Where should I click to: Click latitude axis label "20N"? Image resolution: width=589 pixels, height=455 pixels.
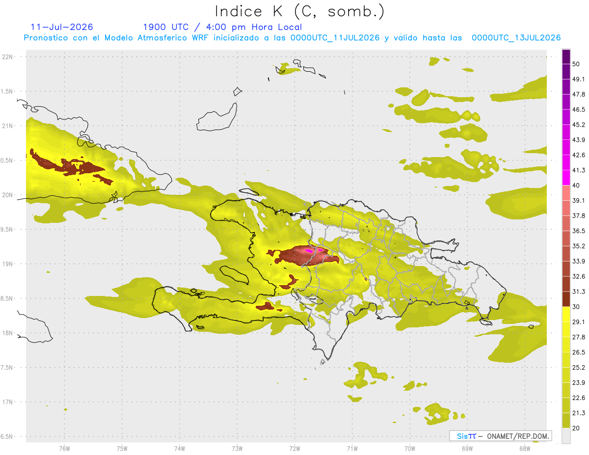8,195
